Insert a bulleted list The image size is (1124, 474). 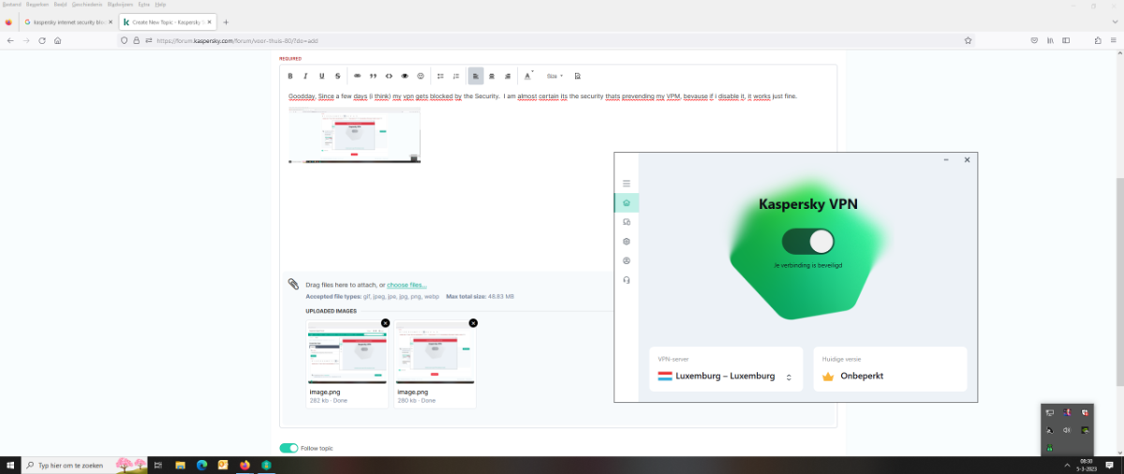pos(440,76)
